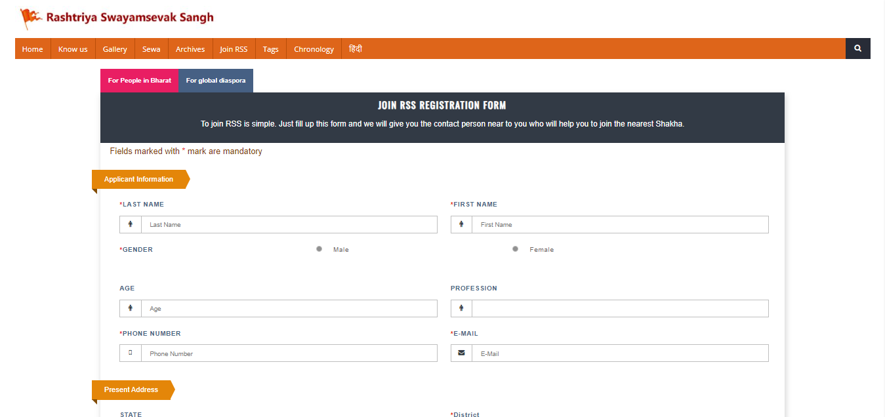Select the Female gender option
Image resolution: width=885 pixels, height=417 pixels.
click(516, 249)
